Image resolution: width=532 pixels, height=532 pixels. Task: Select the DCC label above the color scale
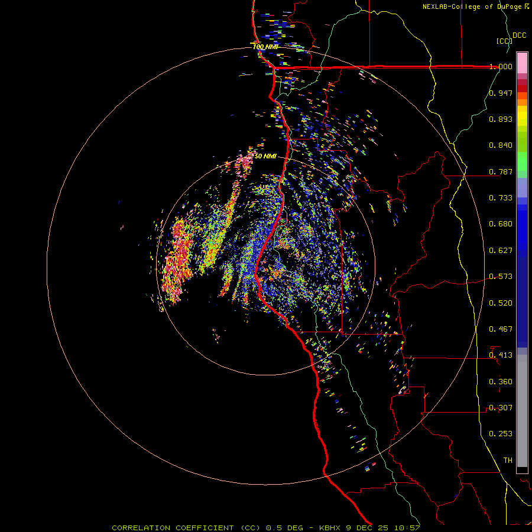click(x=519, y=35)
